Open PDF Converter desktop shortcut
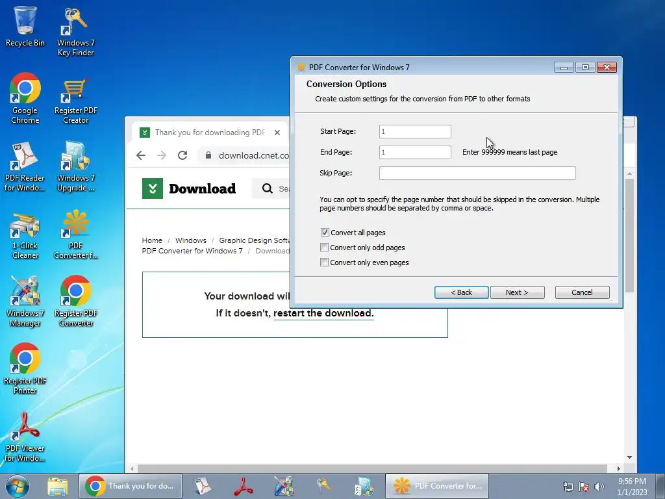 click(75, 234)
